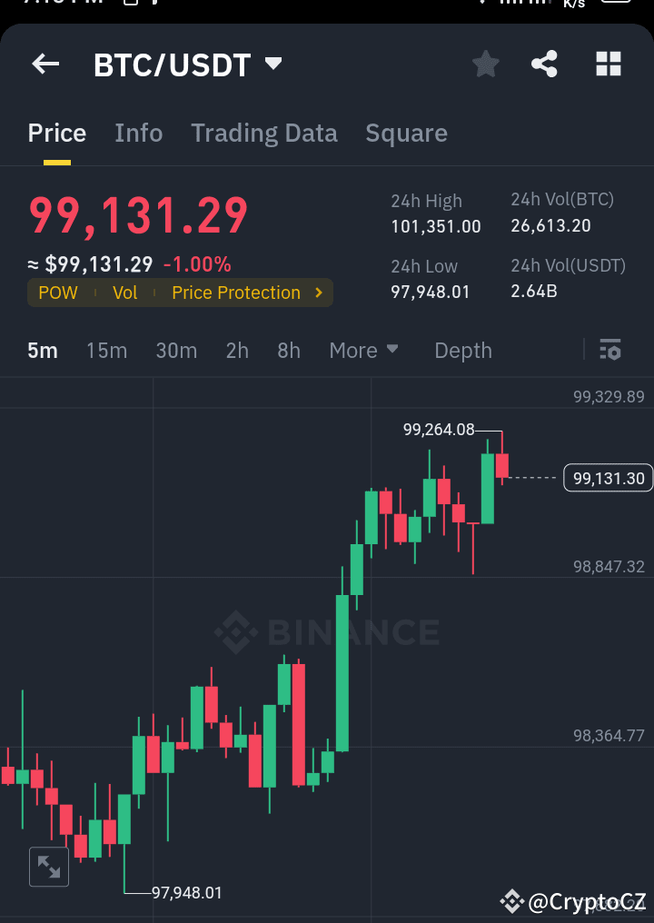This screenshot has width=654, height=923.
Task: Click the back arrow to exit chart
Action: [x=45, y=64]
